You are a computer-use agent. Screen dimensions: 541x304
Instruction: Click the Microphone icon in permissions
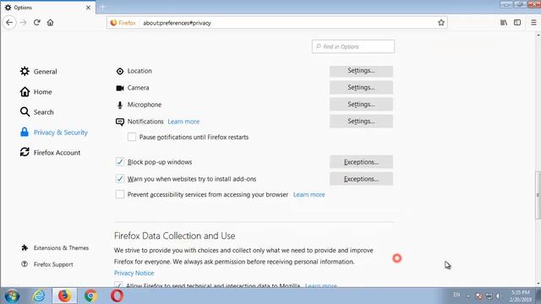click(x=120, y=105)
